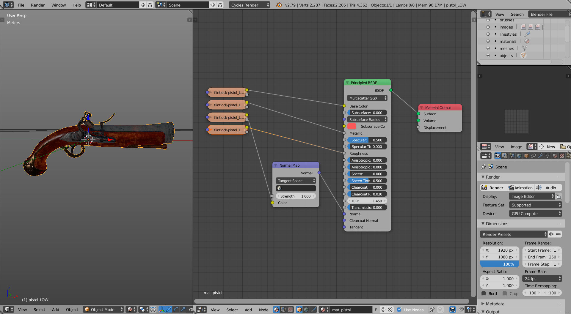The image size is (571, 314).
Task: Click the Animation render button
Action: click(521, 187)
